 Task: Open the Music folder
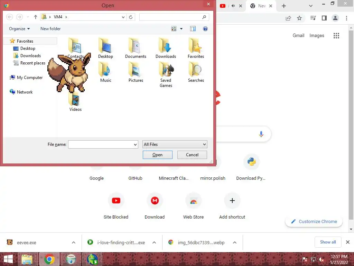click(x=105, y=72)
